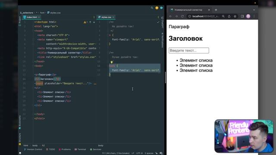Click the IDE status bar bottom-left corner icon
Viewport: 276px width, 155px height.
20,153
